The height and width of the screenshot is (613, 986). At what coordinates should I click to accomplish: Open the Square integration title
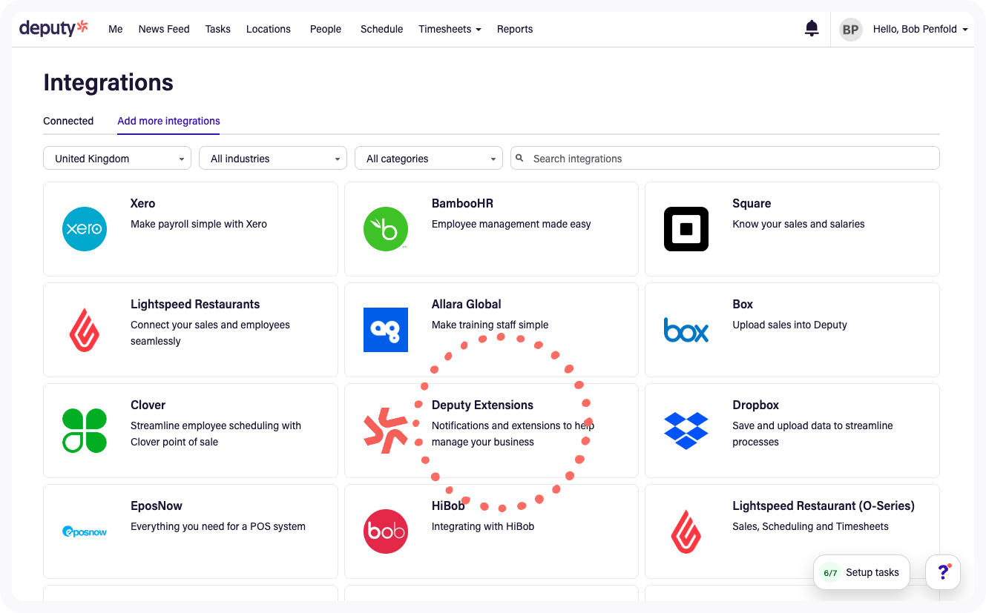pos(752,203)
